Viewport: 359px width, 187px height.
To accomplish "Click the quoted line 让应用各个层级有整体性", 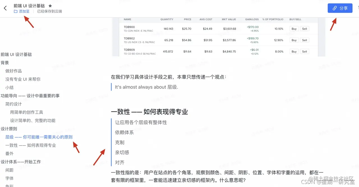I will [141, 123].
